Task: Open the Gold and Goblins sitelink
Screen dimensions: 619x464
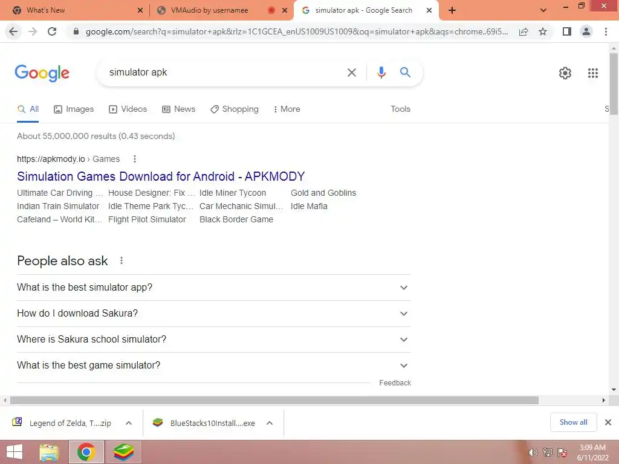Action: pyautogui.click(x=323, y=193)
